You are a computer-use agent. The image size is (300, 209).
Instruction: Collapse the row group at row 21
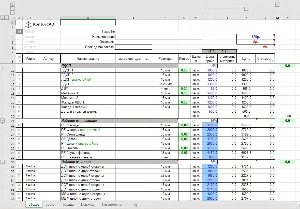point(3,121)
